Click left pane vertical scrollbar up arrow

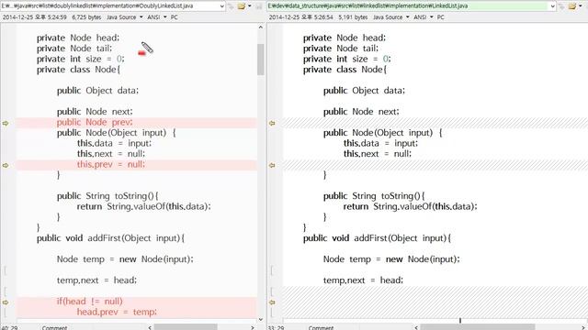point(261,27)
